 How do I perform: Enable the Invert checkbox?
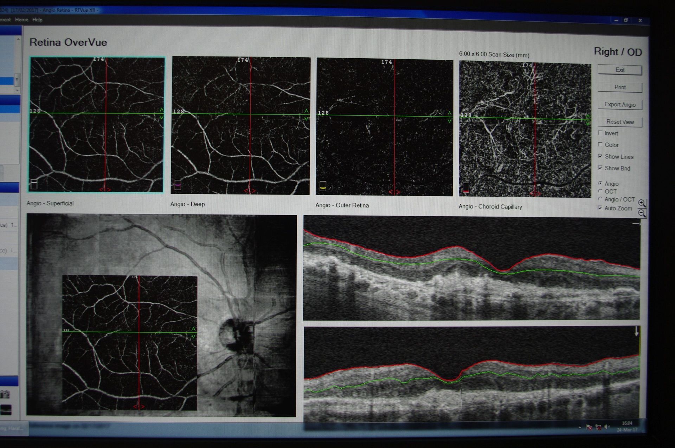click(x=600, y=133)
